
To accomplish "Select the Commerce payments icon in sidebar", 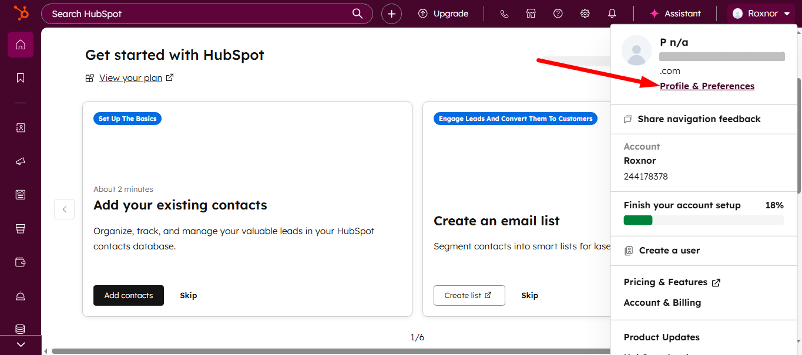I will (x=21, y=262).
